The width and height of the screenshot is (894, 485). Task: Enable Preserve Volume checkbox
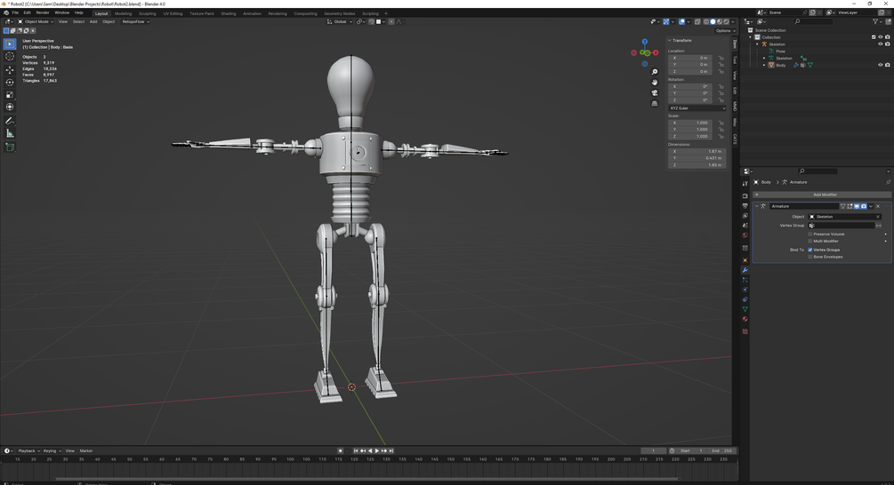810,234
